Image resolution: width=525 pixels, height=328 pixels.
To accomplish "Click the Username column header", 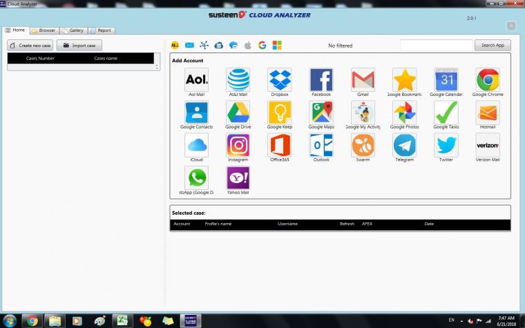I will [x=287, y=224].
